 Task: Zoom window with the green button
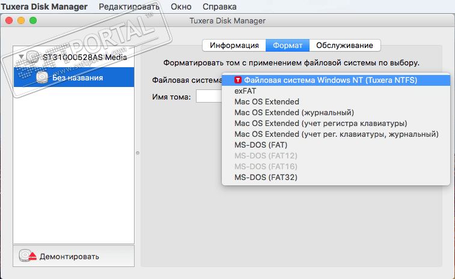tap(33, 20)
